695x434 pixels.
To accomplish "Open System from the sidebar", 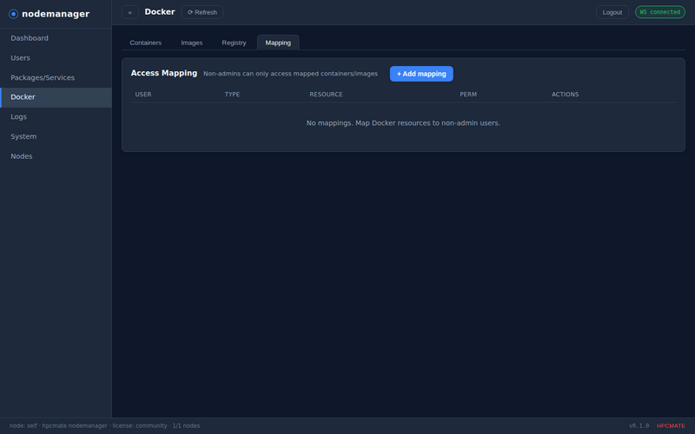I will [56, 136].
